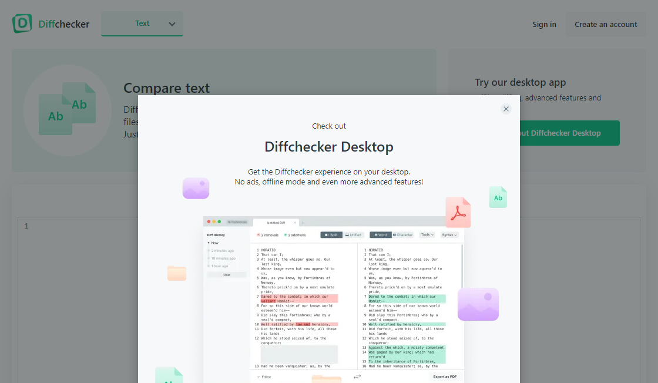Open the Text comparison type dropdown
The image size is (658, 383).
pyautogui.click(x=142, y=24)
